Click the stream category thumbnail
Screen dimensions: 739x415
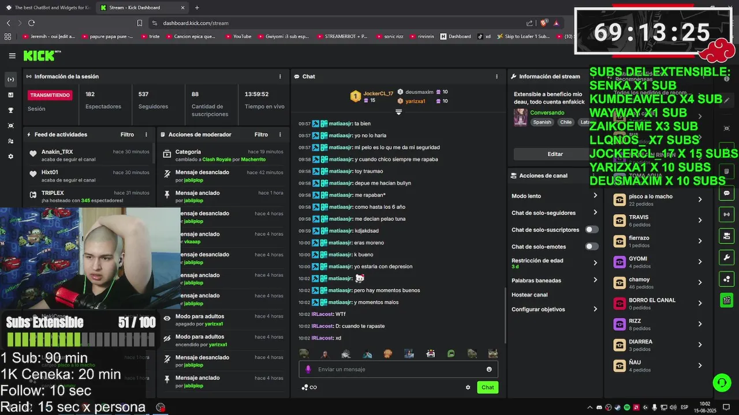(x=520, y=118)
